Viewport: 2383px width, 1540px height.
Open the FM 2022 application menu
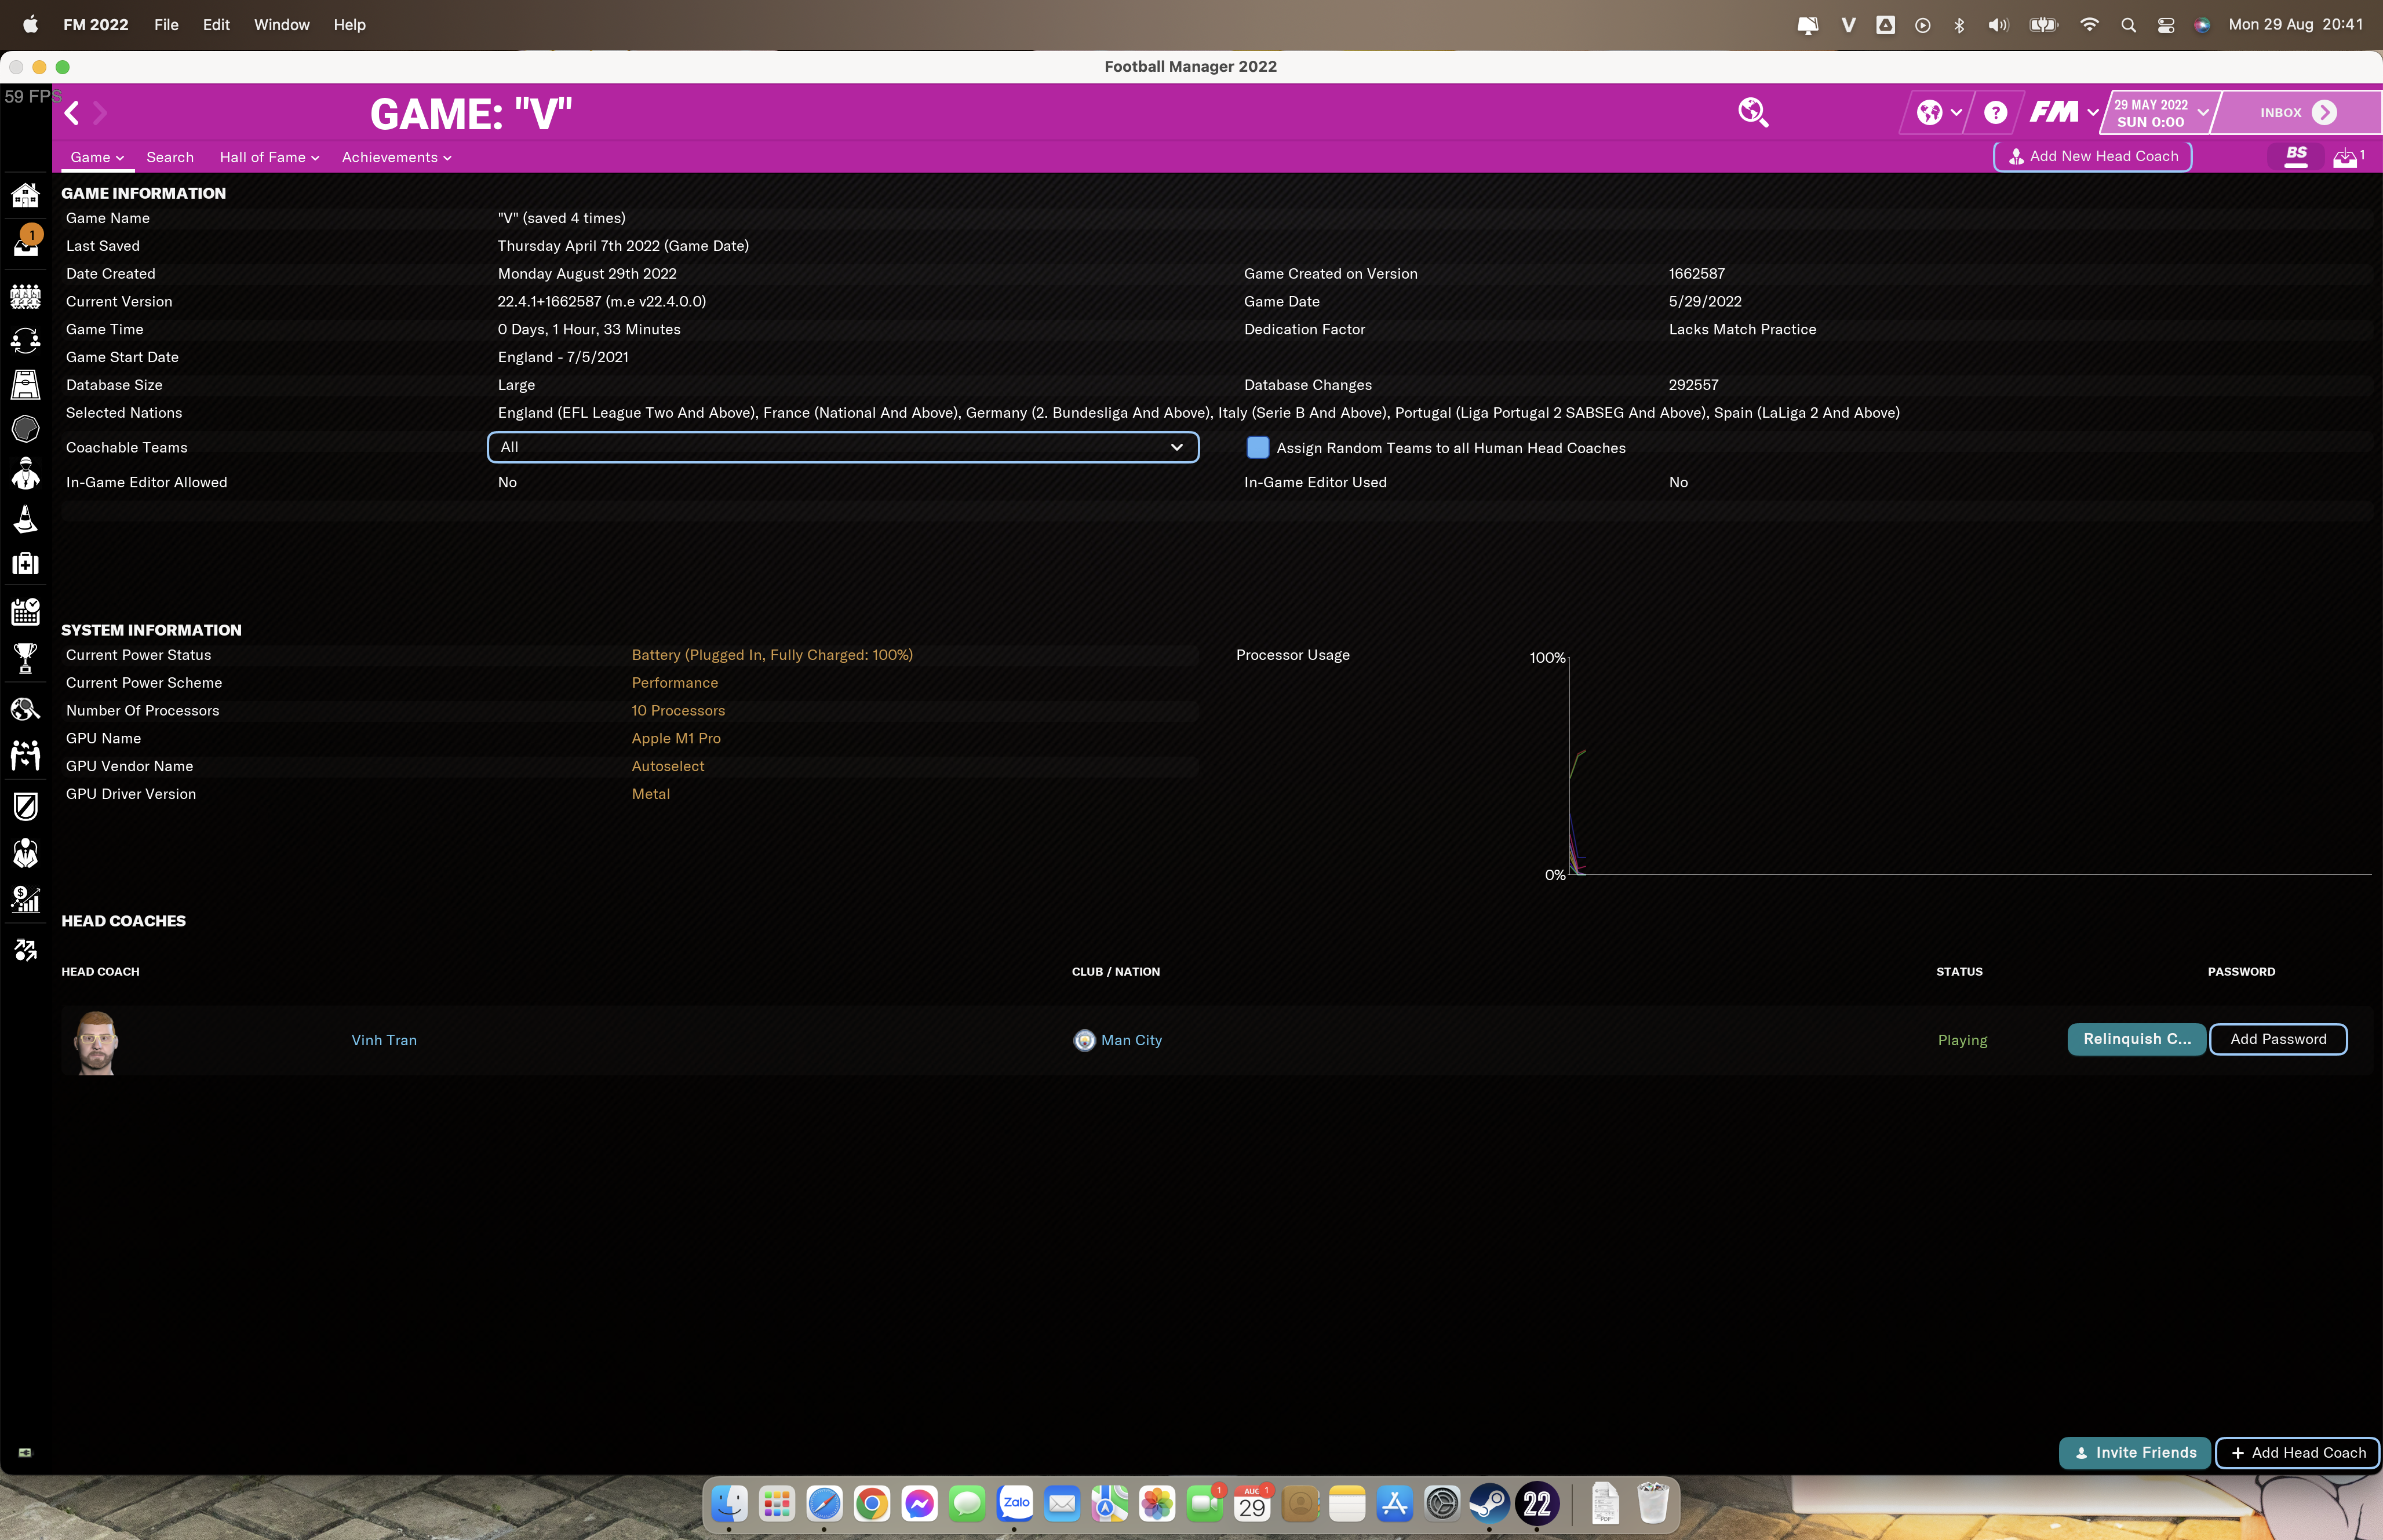(x=96, y=25)
